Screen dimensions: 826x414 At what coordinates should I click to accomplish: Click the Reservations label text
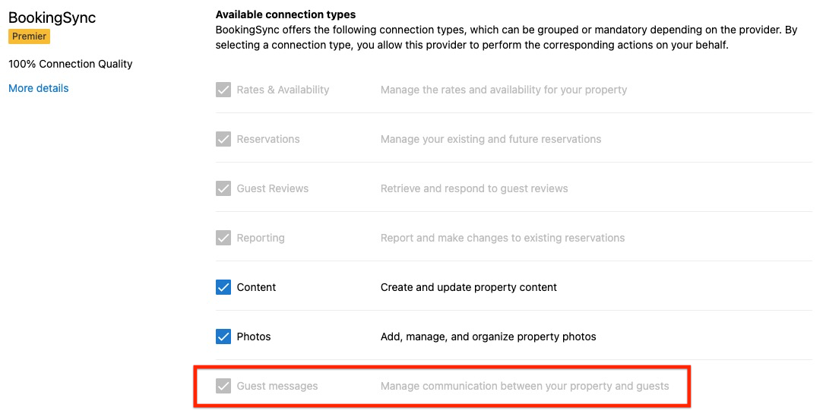pos(268,139)
